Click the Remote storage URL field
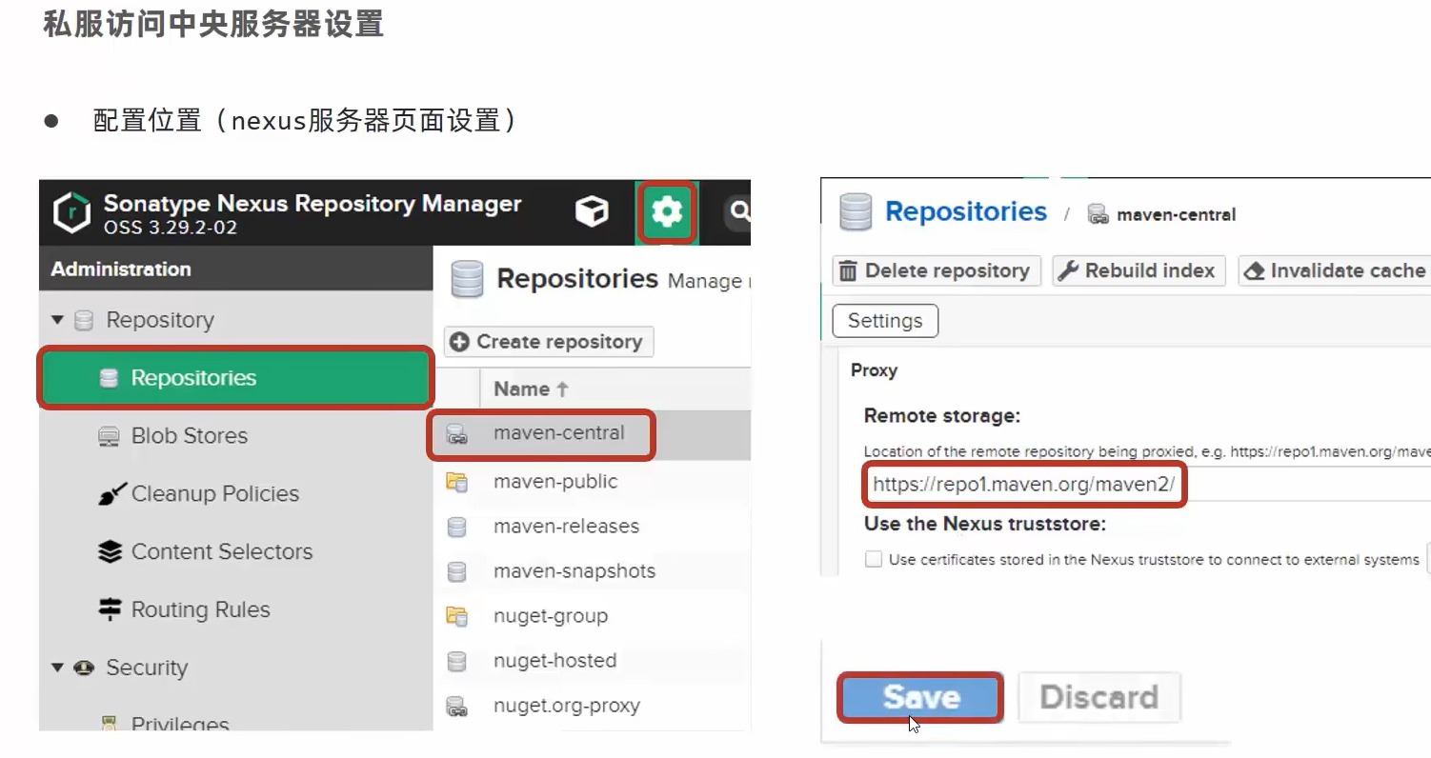Viewport: 1431px width, 758px height. pyautogui.click(x=1024, y=485)
